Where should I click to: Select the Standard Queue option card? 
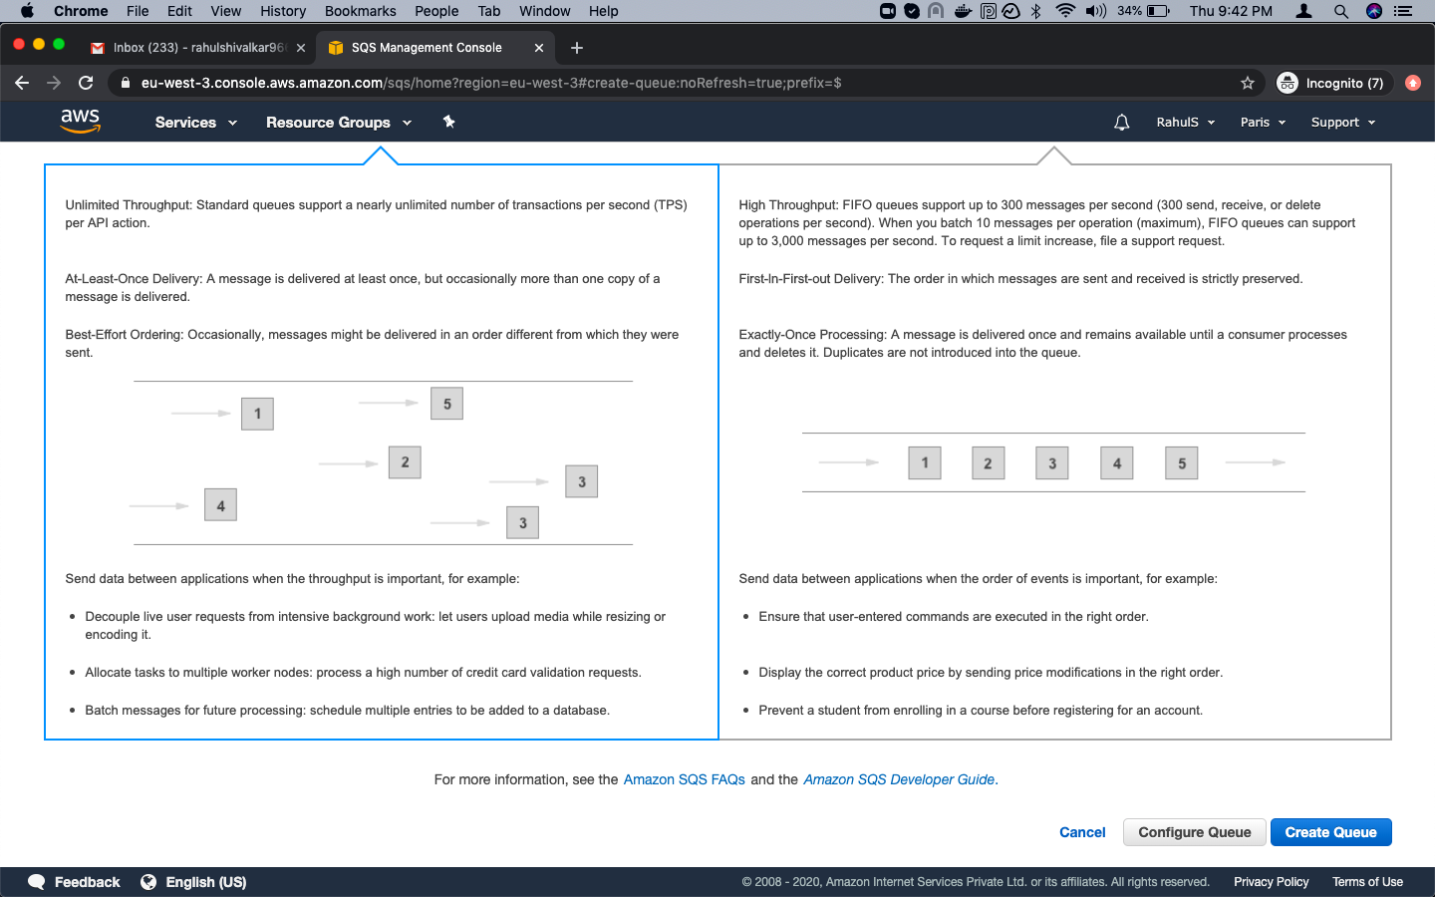(381, 448)
